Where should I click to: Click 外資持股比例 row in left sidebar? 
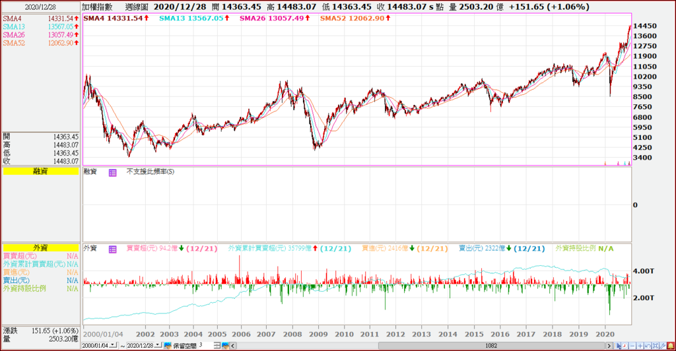40,288
